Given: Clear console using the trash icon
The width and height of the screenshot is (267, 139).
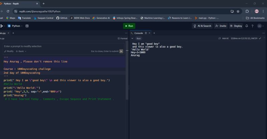Looking at the screenshot, I should coord(146,33).
